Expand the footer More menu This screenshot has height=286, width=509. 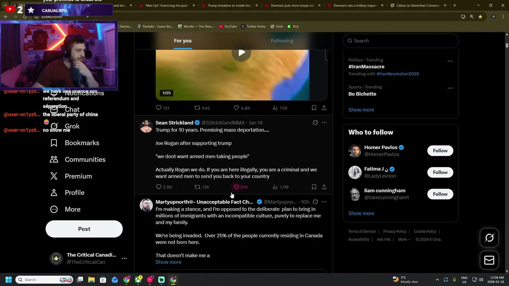(x=404, y=240)
